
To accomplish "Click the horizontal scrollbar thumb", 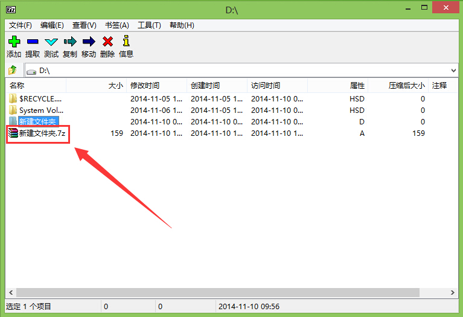I will [x=218, y=292].
